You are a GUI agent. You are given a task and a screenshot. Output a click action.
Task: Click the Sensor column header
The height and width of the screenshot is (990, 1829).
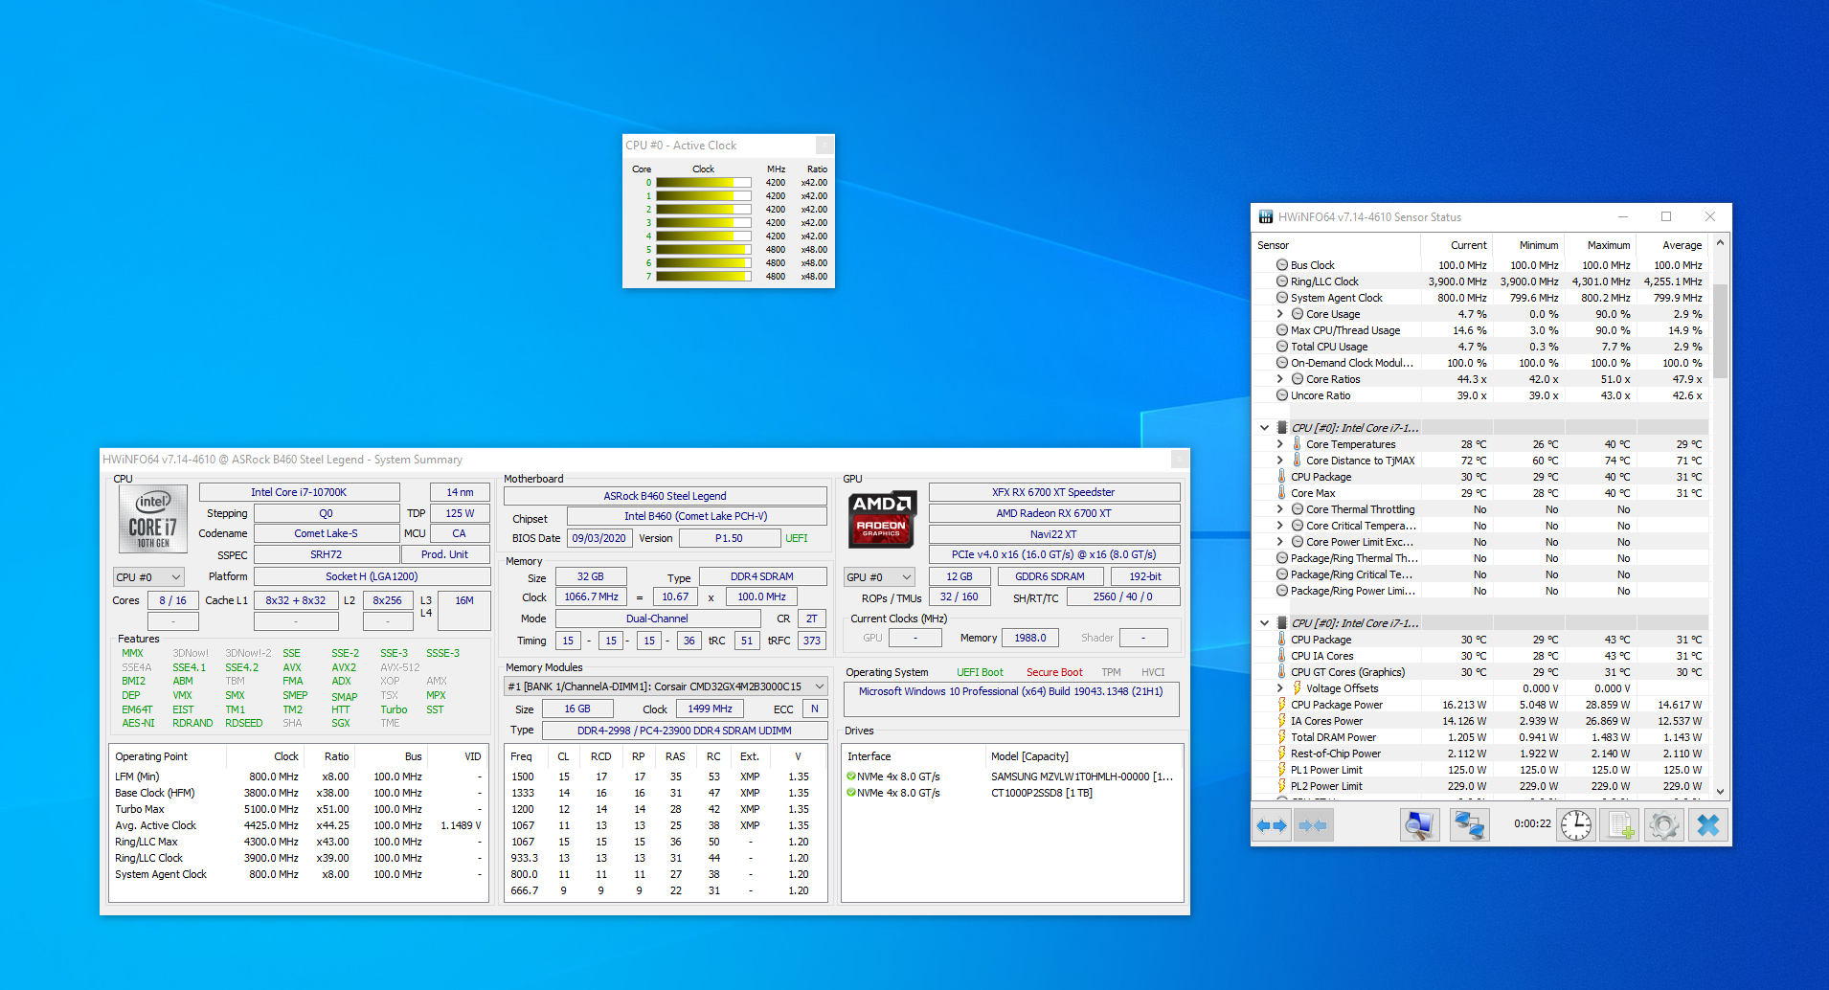[1336, 245]
